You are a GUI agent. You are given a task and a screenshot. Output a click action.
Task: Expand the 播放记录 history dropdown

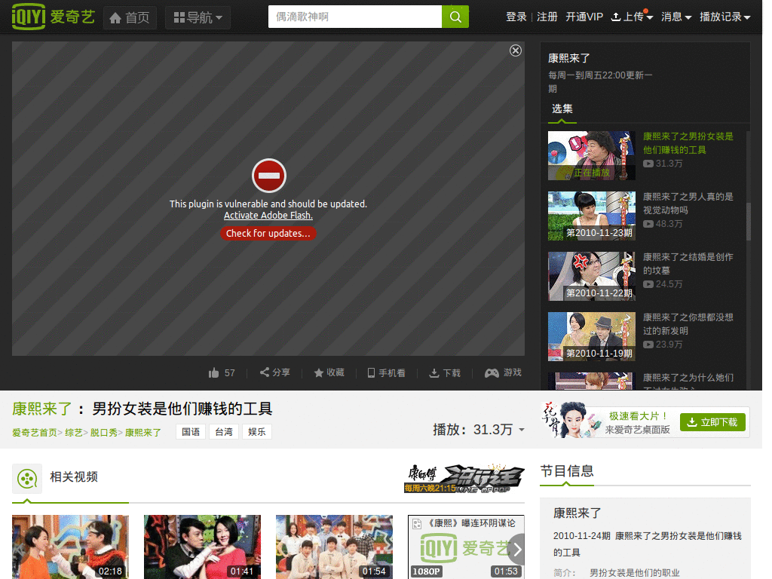[725, 17]
